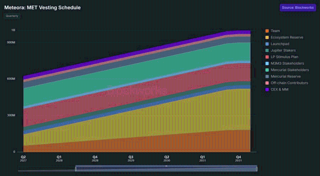This screenshot has height=176, width=320.
Task: Hide Mercurial Stakeholders via label
Action: (290, 70)
